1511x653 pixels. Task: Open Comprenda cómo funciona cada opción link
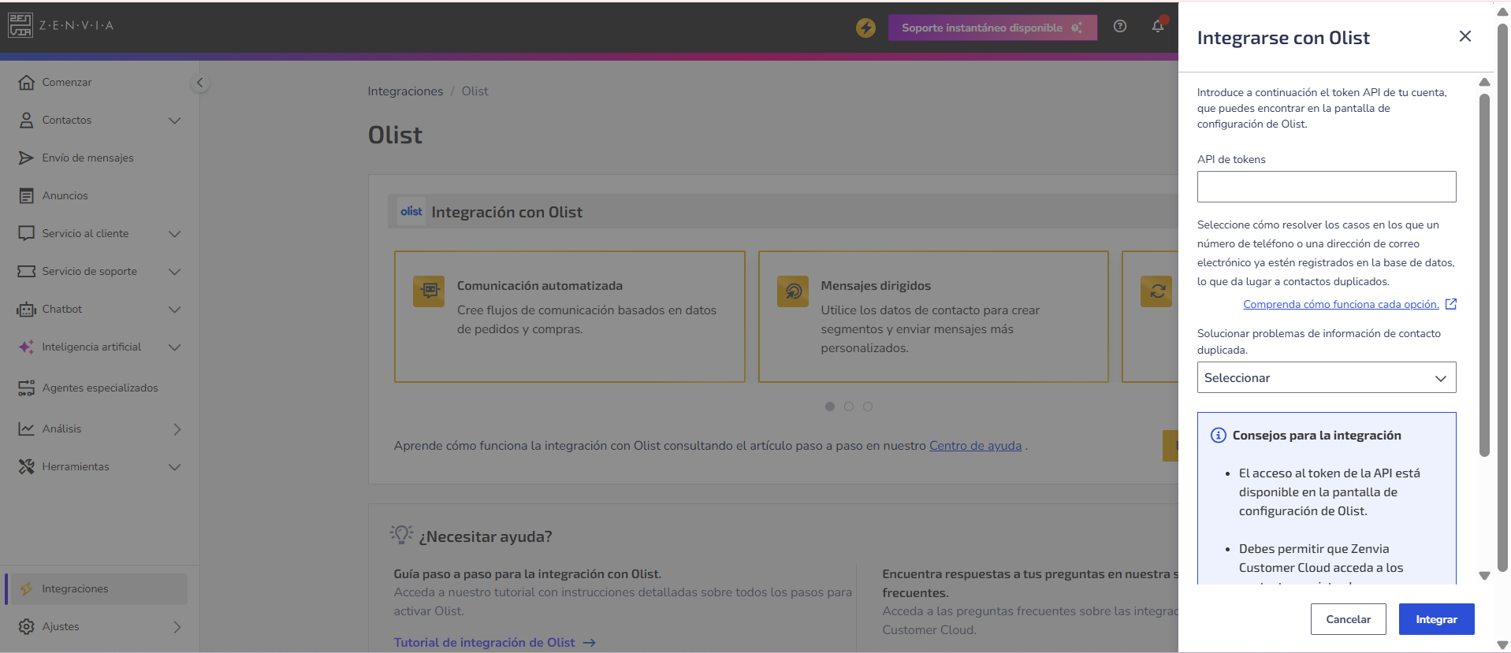pyautogui.click(x=1341, y=304)
